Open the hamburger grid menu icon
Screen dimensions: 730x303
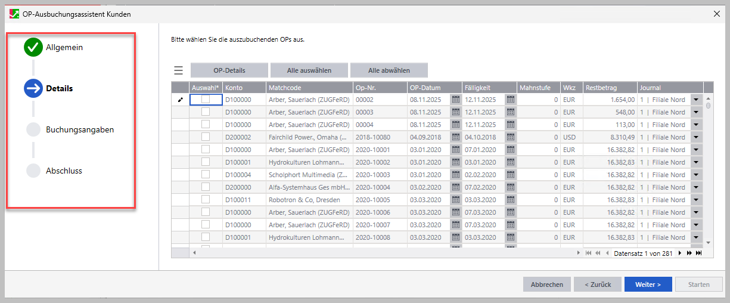click(x=178, y=70)
